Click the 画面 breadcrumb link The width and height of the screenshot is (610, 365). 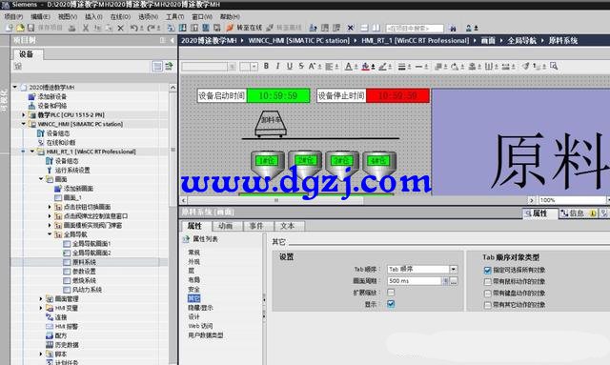point(488,40)
